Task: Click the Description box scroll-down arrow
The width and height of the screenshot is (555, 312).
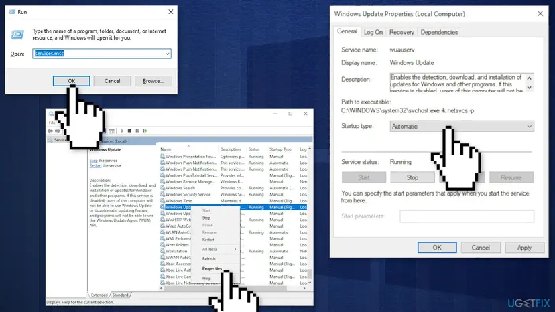Action: 529,88
